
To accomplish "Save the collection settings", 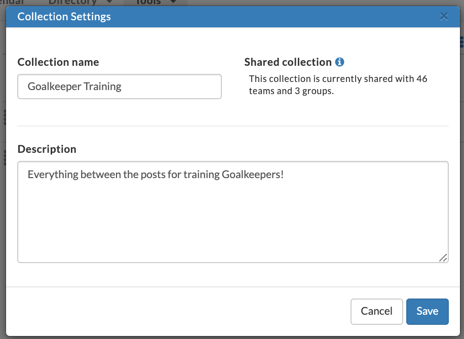I will (x=428, y=312).
